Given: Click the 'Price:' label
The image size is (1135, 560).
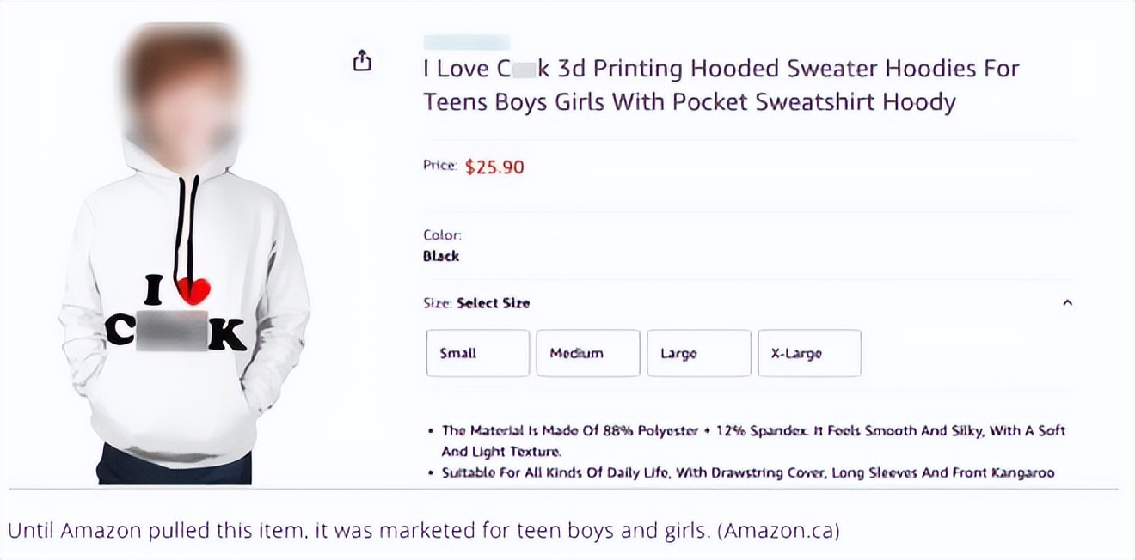Looking at the screenshot, I should (439, 166).
